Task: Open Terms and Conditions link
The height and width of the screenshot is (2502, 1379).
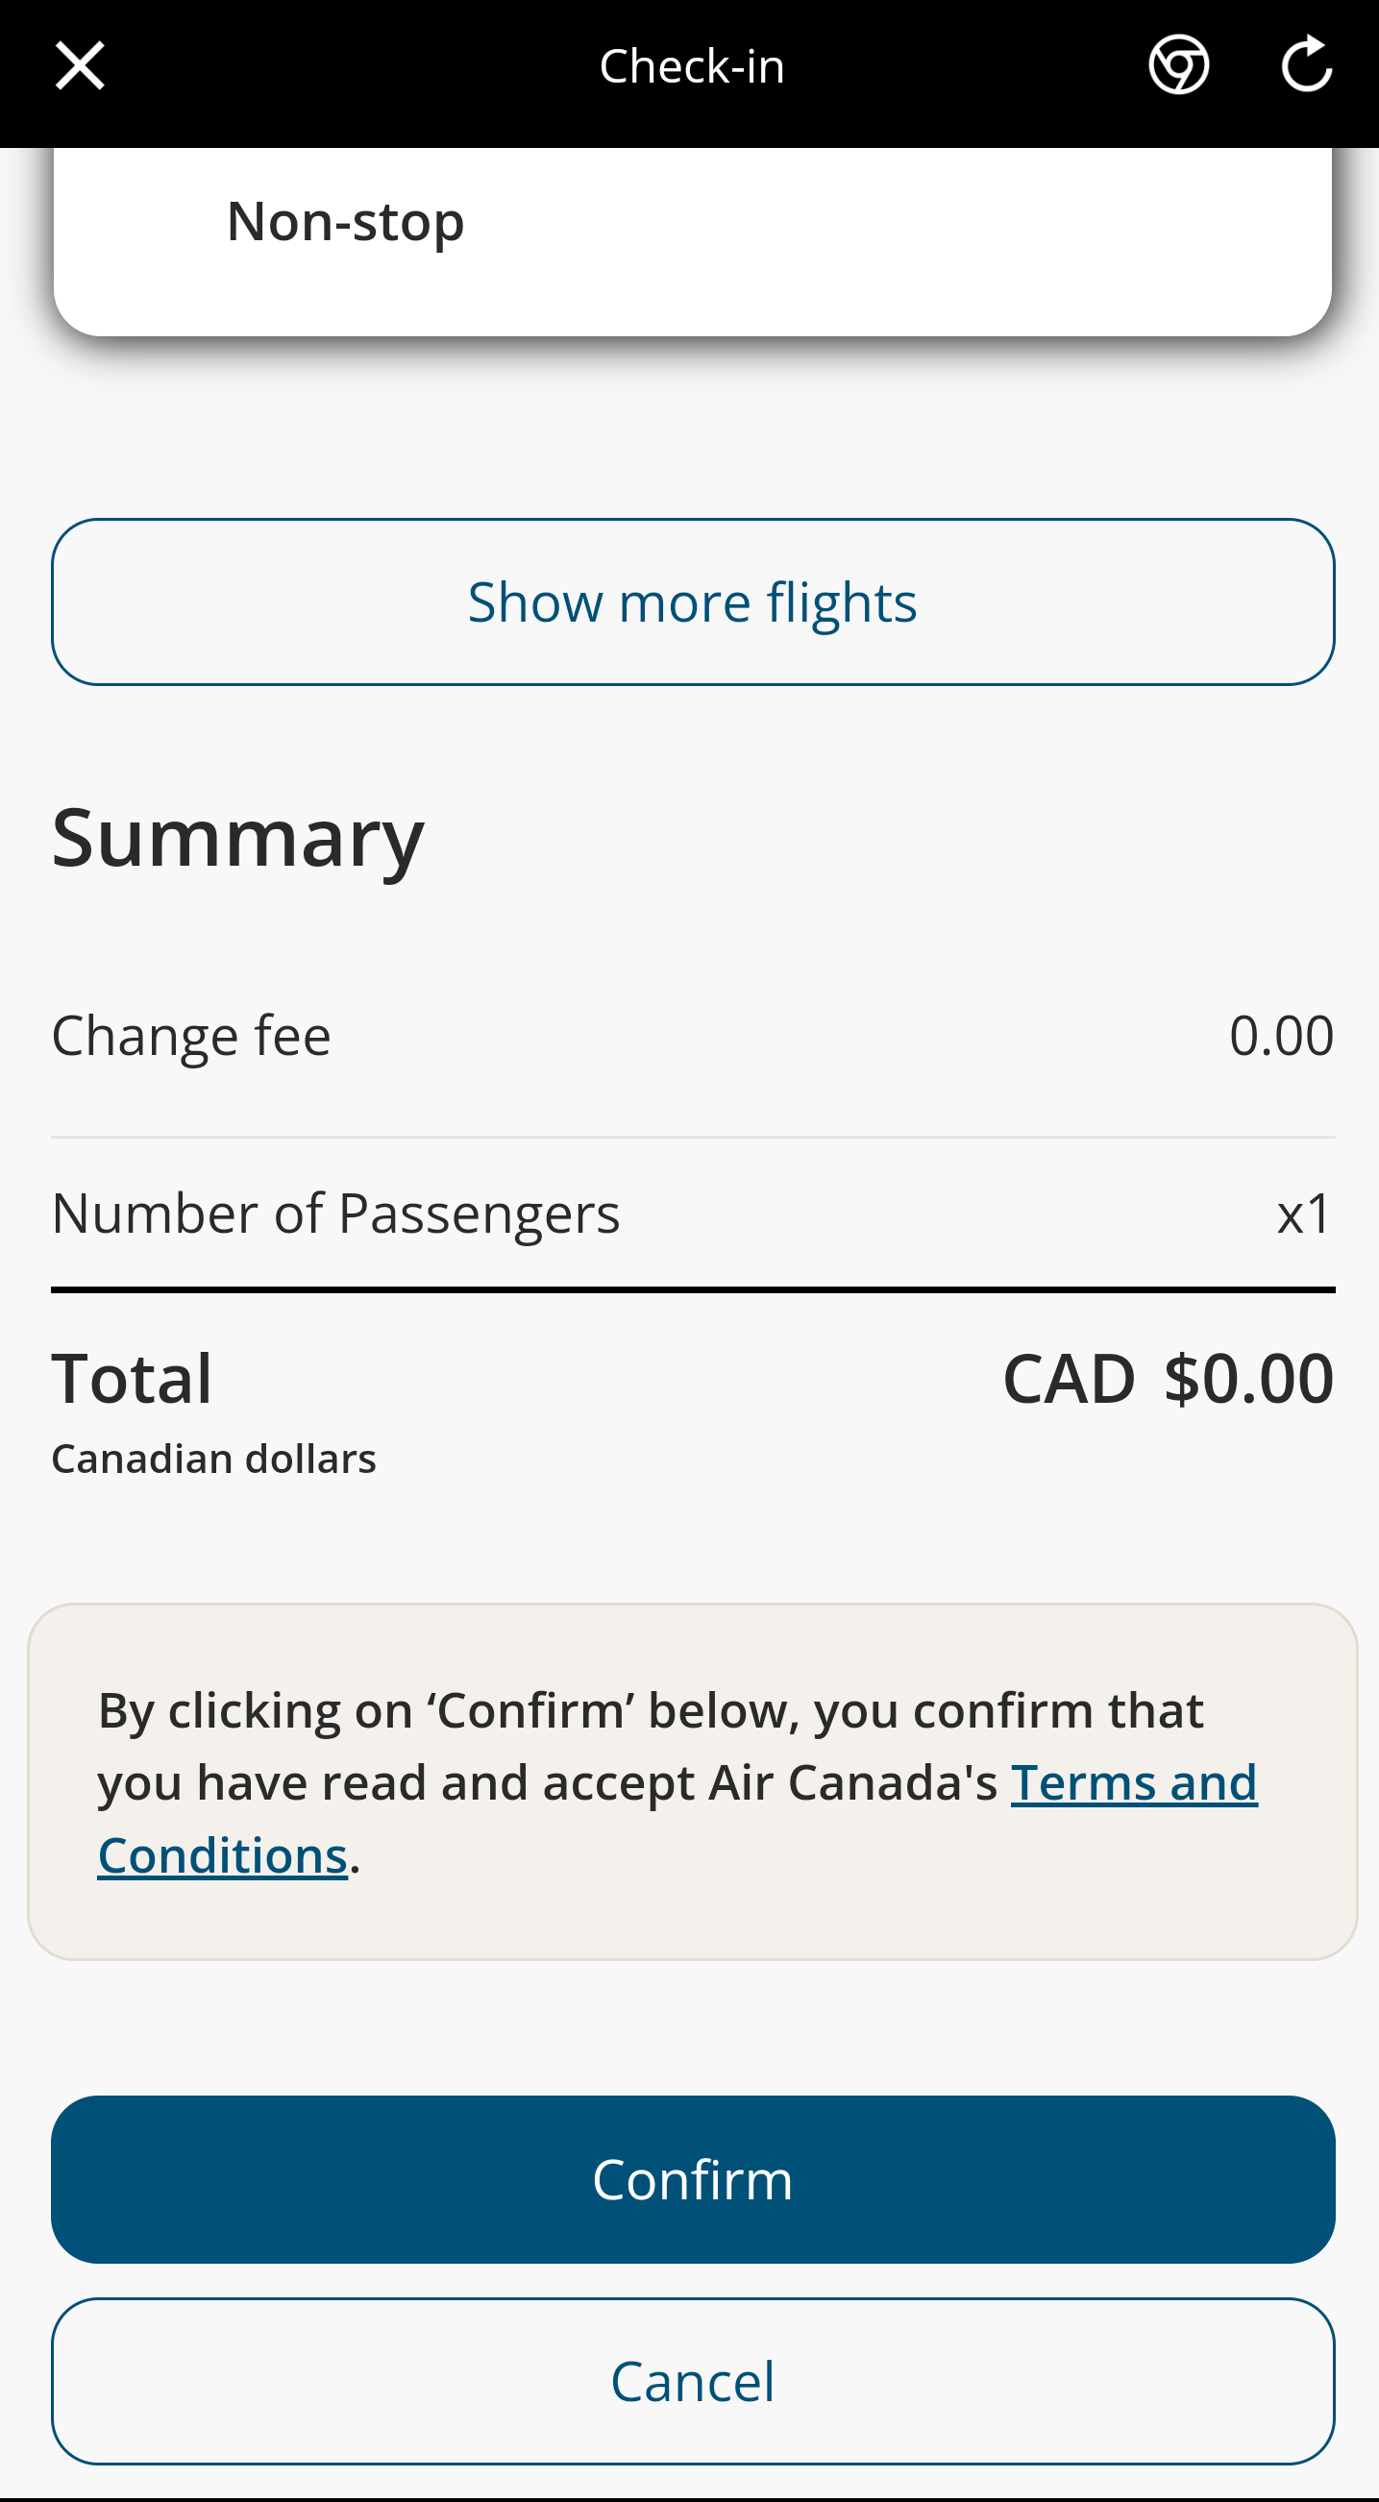Action: coord(1133,1782)
